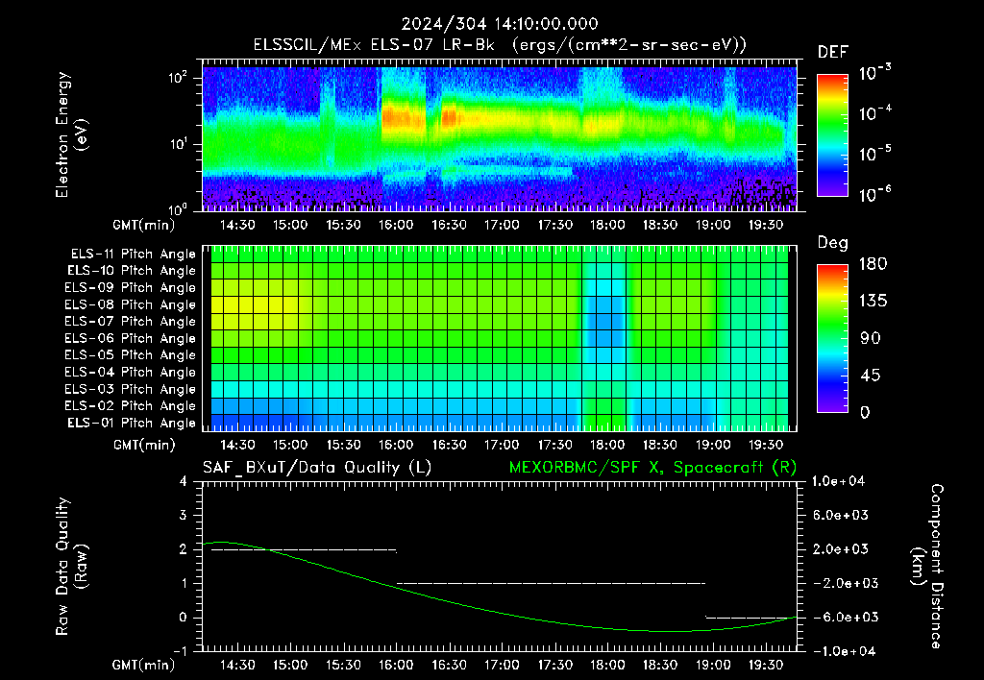Click the DEF color scale bar
Viewport: 984px width, 680px height.
pyautogui.click(x=832, y=134)
